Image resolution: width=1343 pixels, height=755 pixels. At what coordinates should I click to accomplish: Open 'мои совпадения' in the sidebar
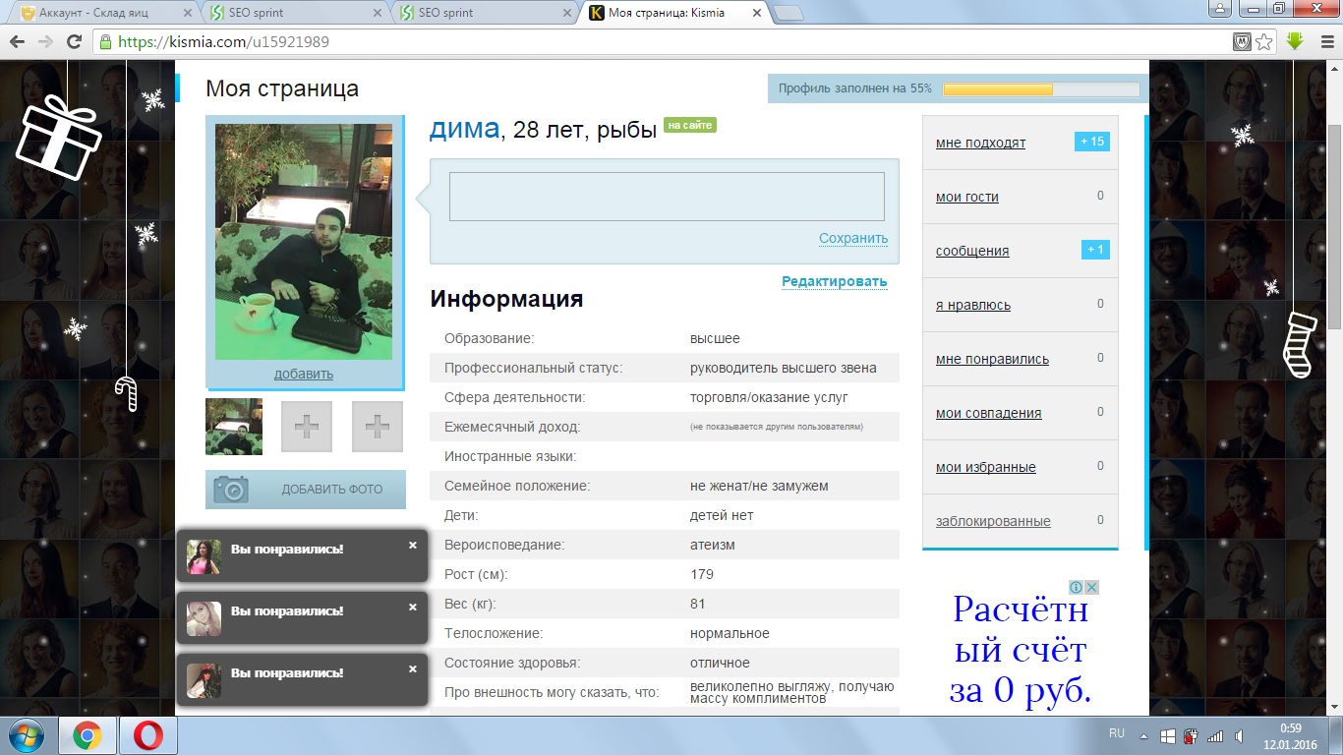click(989, 413)
